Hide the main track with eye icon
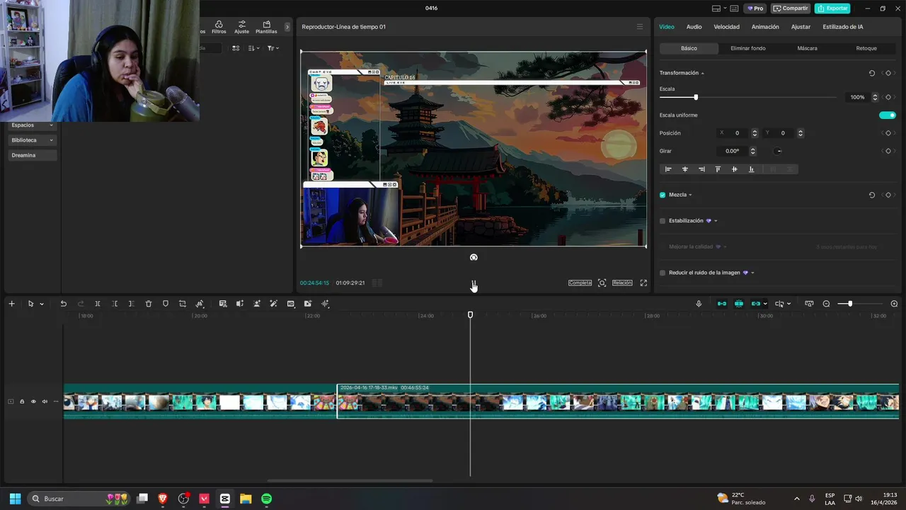 33,402
